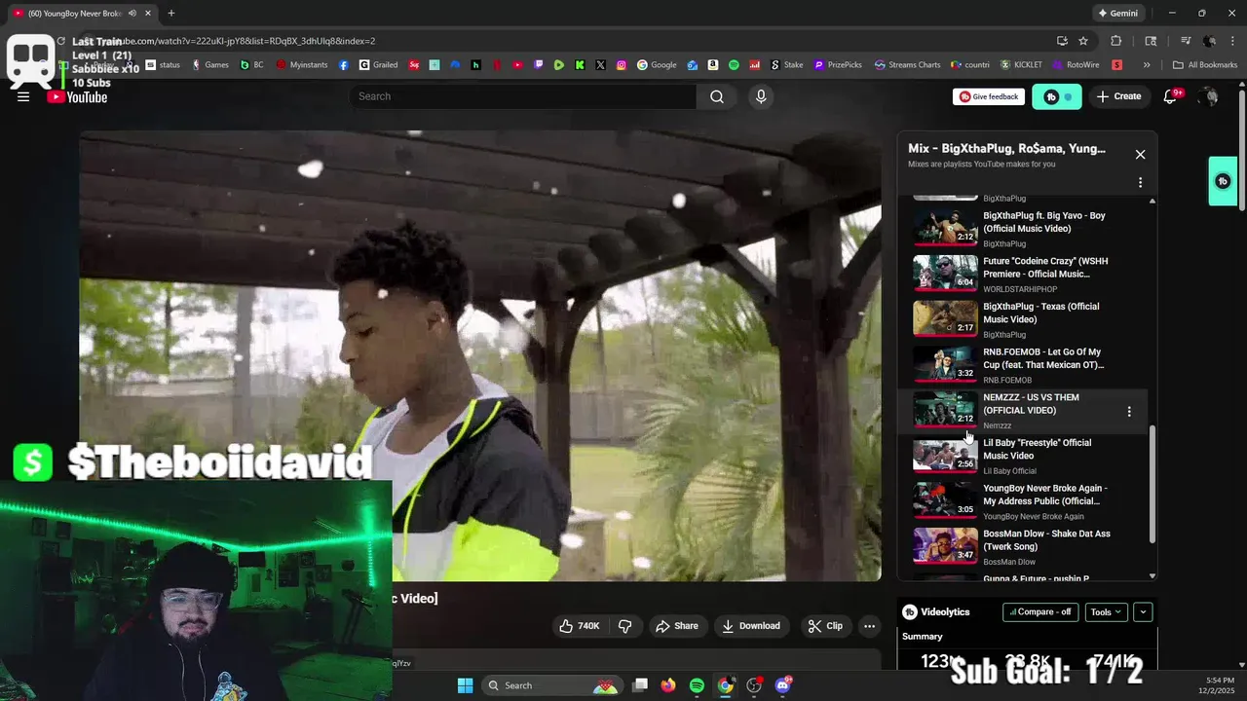Screen dimensions: 1247x701
Task: Click the YoungBoy browser tab
Action: (x=81, y=13)
